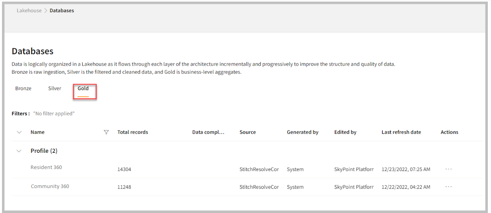Click the filter funnel icon beside Name
Screen dimensions: 491x213
click(106, 132)
